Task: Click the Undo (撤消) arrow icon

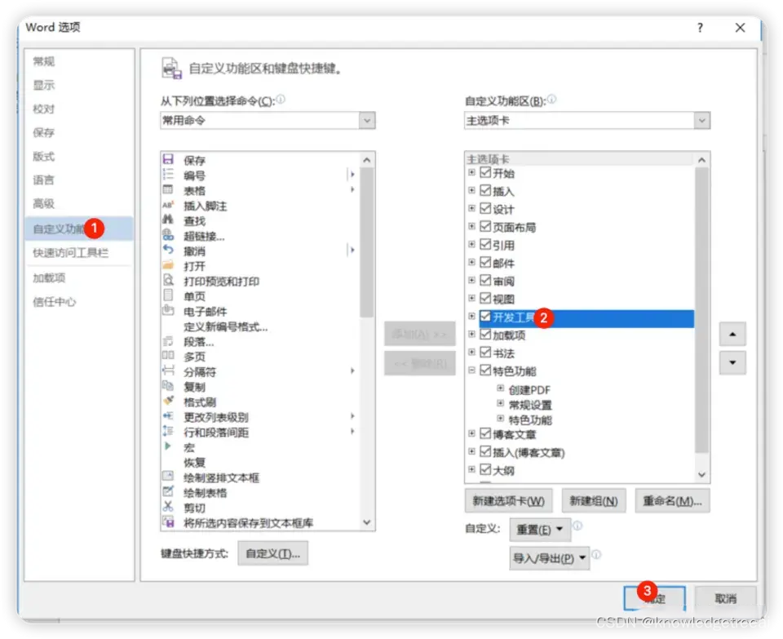Action: [x=168, y=250]
